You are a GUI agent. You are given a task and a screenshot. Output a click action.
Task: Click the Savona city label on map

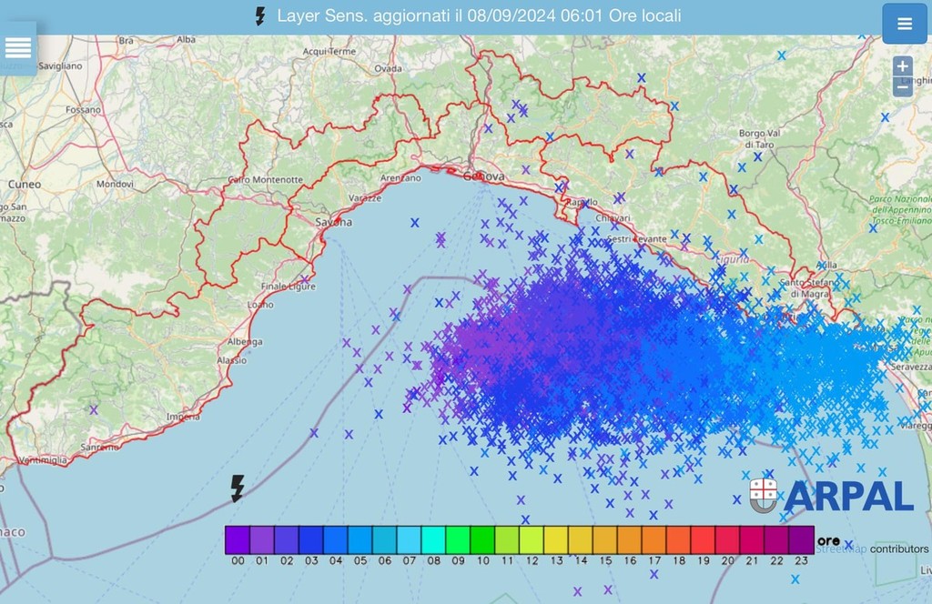(x=333, y=222)
